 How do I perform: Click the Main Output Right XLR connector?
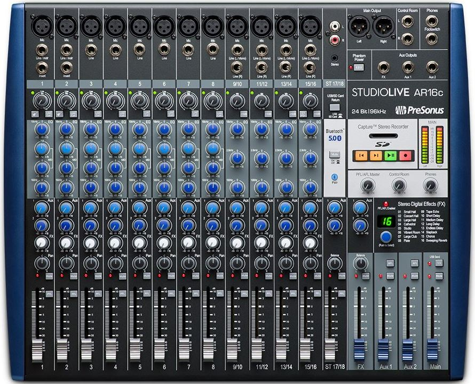(x=383, y=27)
